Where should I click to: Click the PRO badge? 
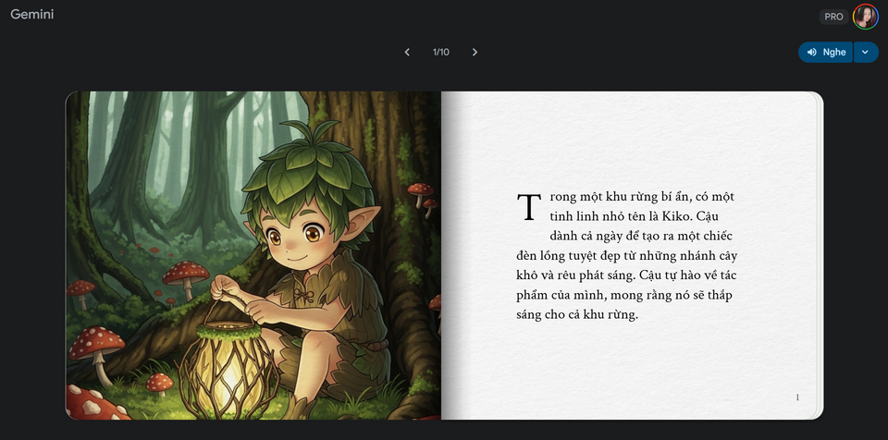[833, 17]
